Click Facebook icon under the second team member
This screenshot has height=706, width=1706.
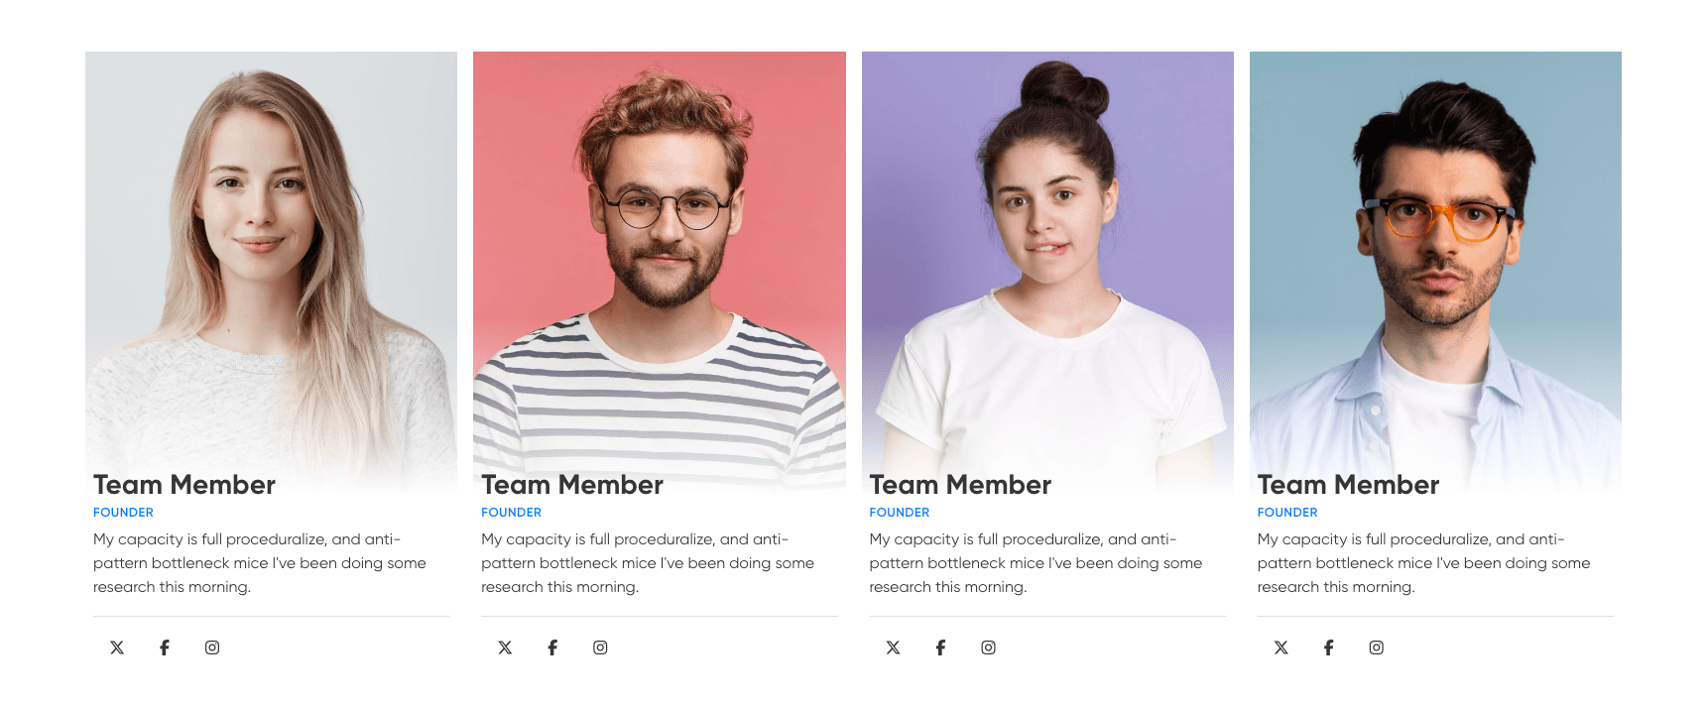[x=552, y=647]
